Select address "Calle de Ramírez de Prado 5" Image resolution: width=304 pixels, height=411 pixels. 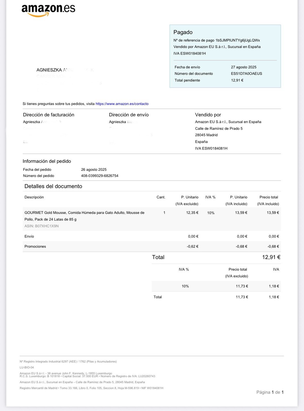click(x=219, y=128)
